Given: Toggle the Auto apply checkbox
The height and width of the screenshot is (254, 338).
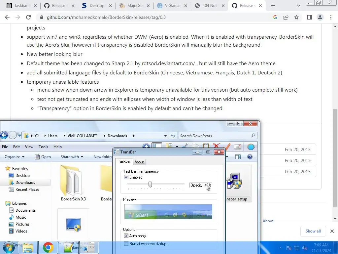Looking at the screenshot, I should click(x=126, y=235).
